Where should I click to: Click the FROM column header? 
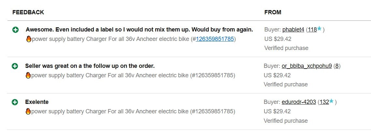[273, 12]
